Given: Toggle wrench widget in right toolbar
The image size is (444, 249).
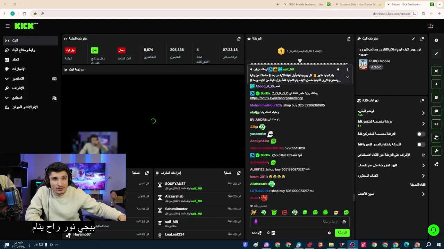Looking at the screenshot, I should point(436,151).
